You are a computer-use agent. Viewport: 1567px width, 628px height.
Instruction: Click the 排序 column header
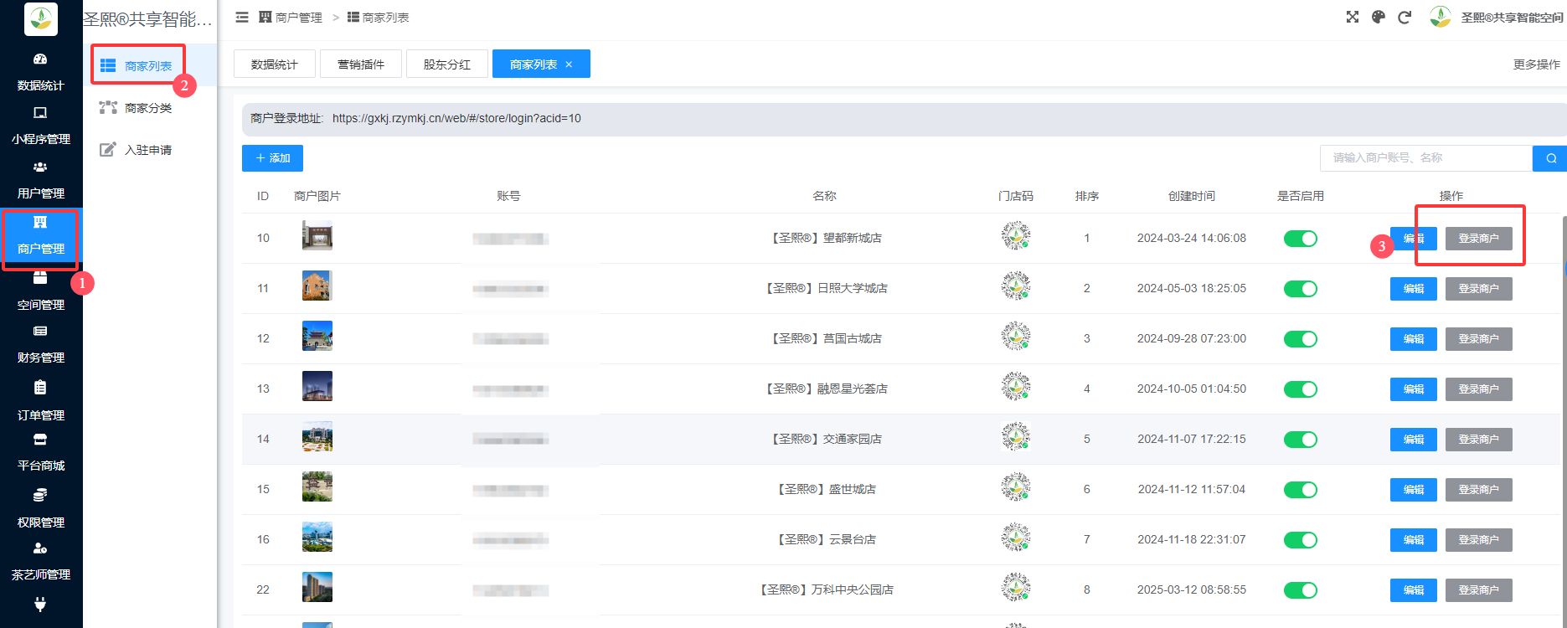pos(1087,196)
